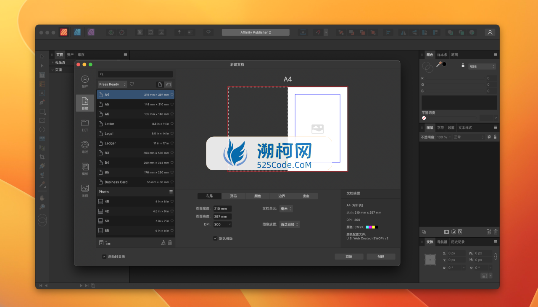538x307 pixels.
Task: Toggle 启动时显示 checkbox
Action: pos(104,257)
